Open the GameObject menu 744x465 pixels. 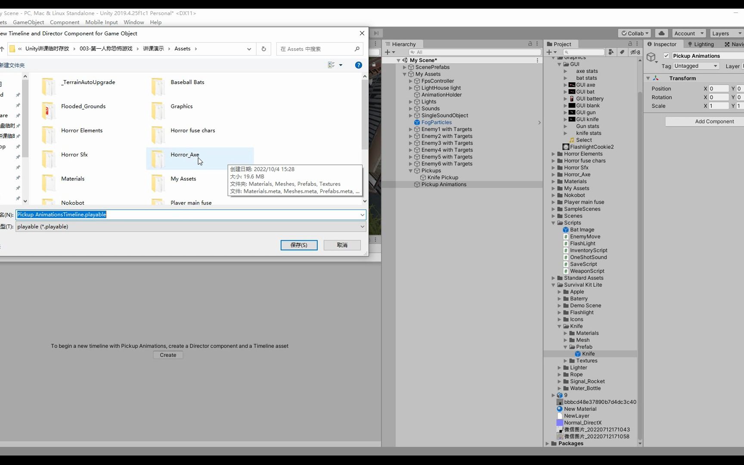coord(28,22)
